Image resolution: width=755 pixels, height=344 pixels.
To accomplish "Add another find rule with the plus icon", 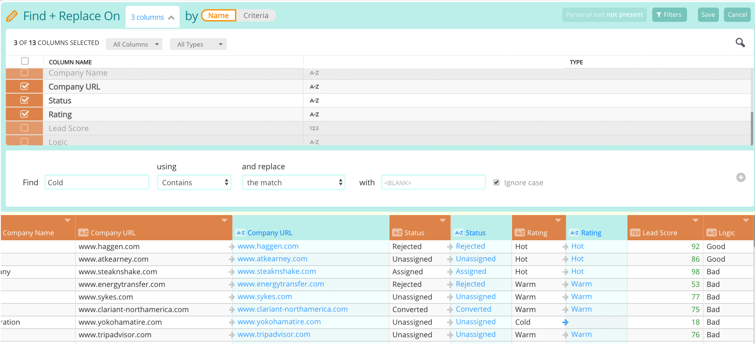I will click(x=741, y=177).
